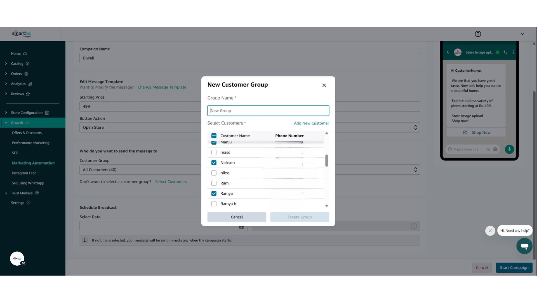Open account dropdown arrow in header

(x=522, y=34)
